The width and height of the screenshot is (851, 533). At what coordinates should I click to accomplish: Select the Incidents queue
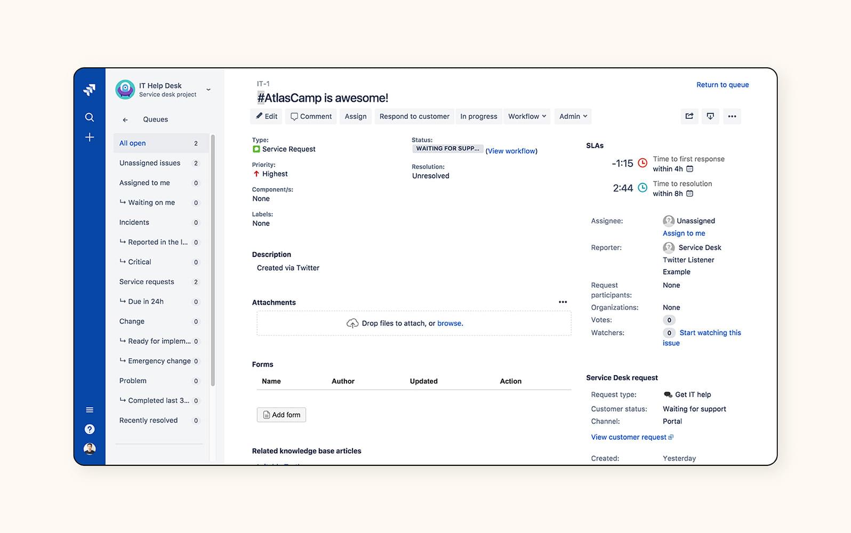pos(161,222)
